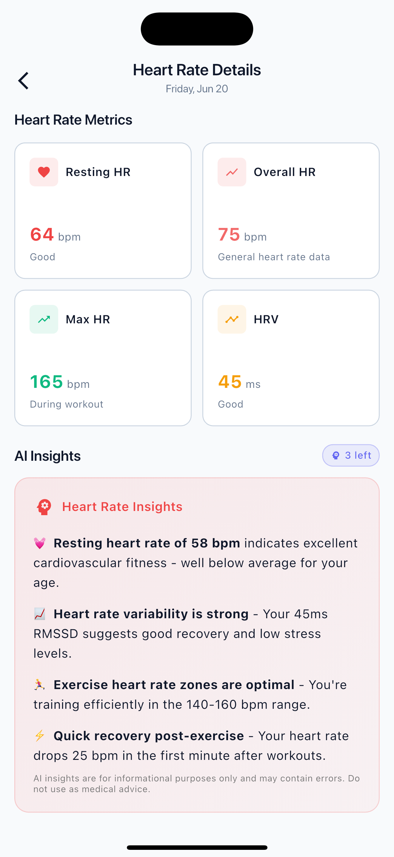The height and width of the screenshot is (857, 394).
Task: Click the Heart Rate Insights heading
Action: coord(122,507)
